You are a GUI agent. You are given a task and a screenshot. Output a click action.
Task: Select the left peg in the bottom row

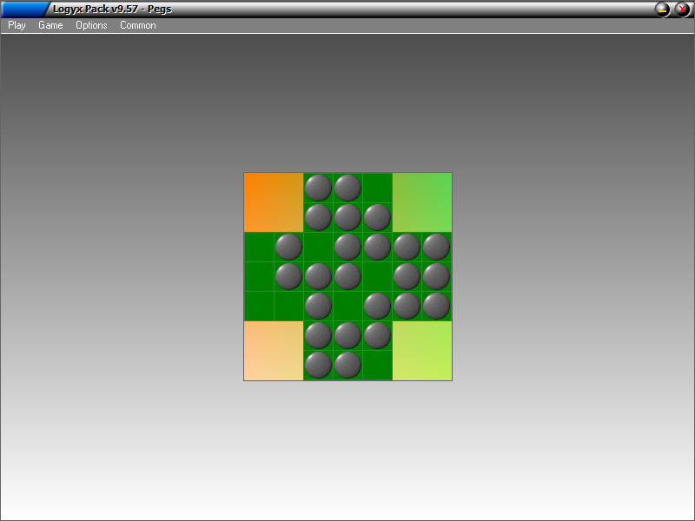pyautogui.click(x=318, y=365)
